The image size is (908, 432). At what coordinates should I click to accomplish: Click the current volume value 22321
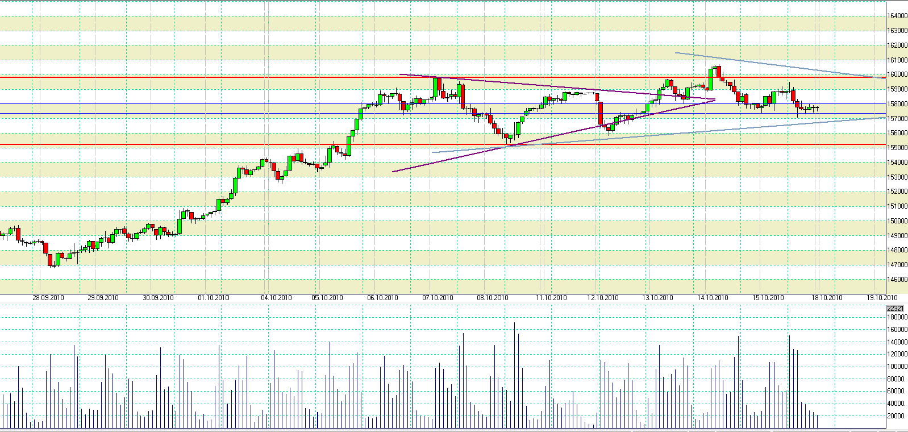[895, 309]
